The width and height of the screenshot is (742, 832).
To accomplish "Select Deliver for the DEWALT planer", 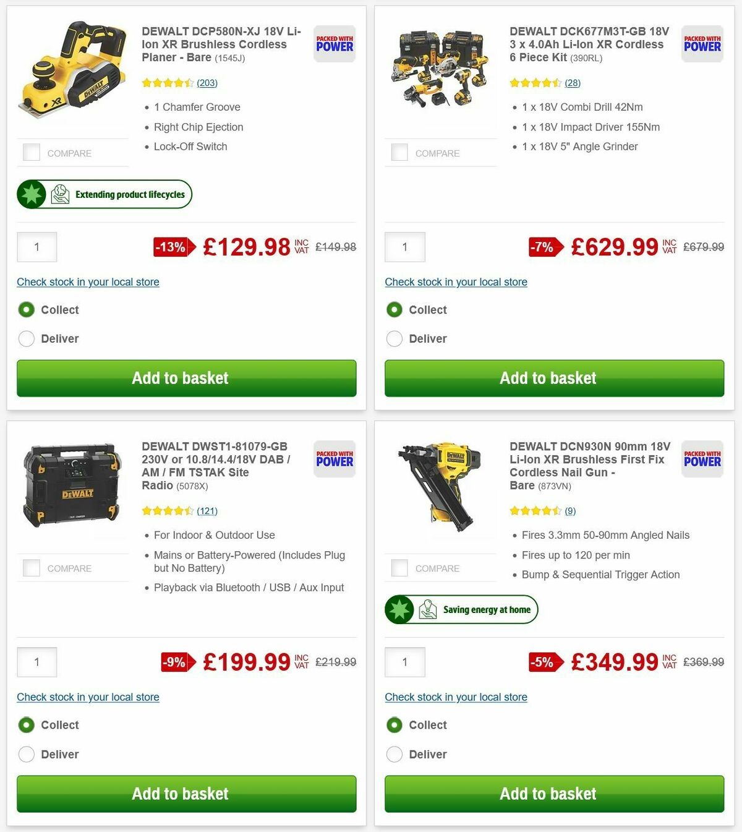I will click(x=27, y=338).
